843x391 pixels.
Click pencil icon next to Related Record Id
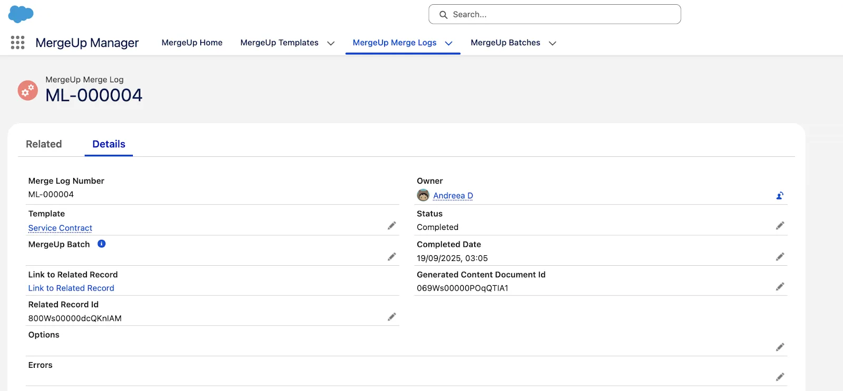(x=391, y=317)
